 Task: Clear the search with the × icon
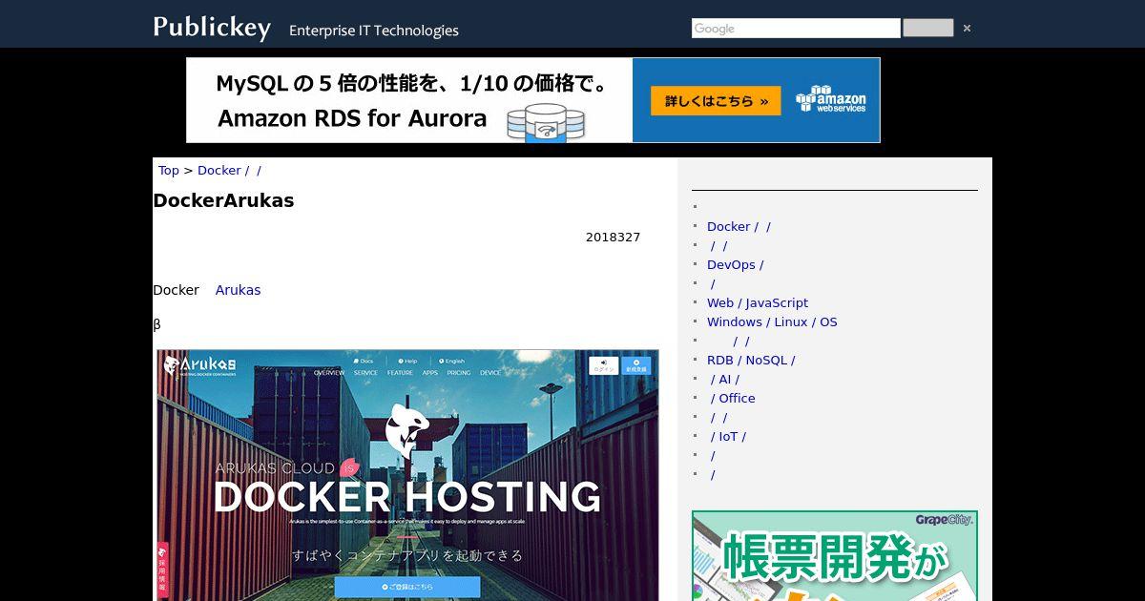tap(967, 29)
